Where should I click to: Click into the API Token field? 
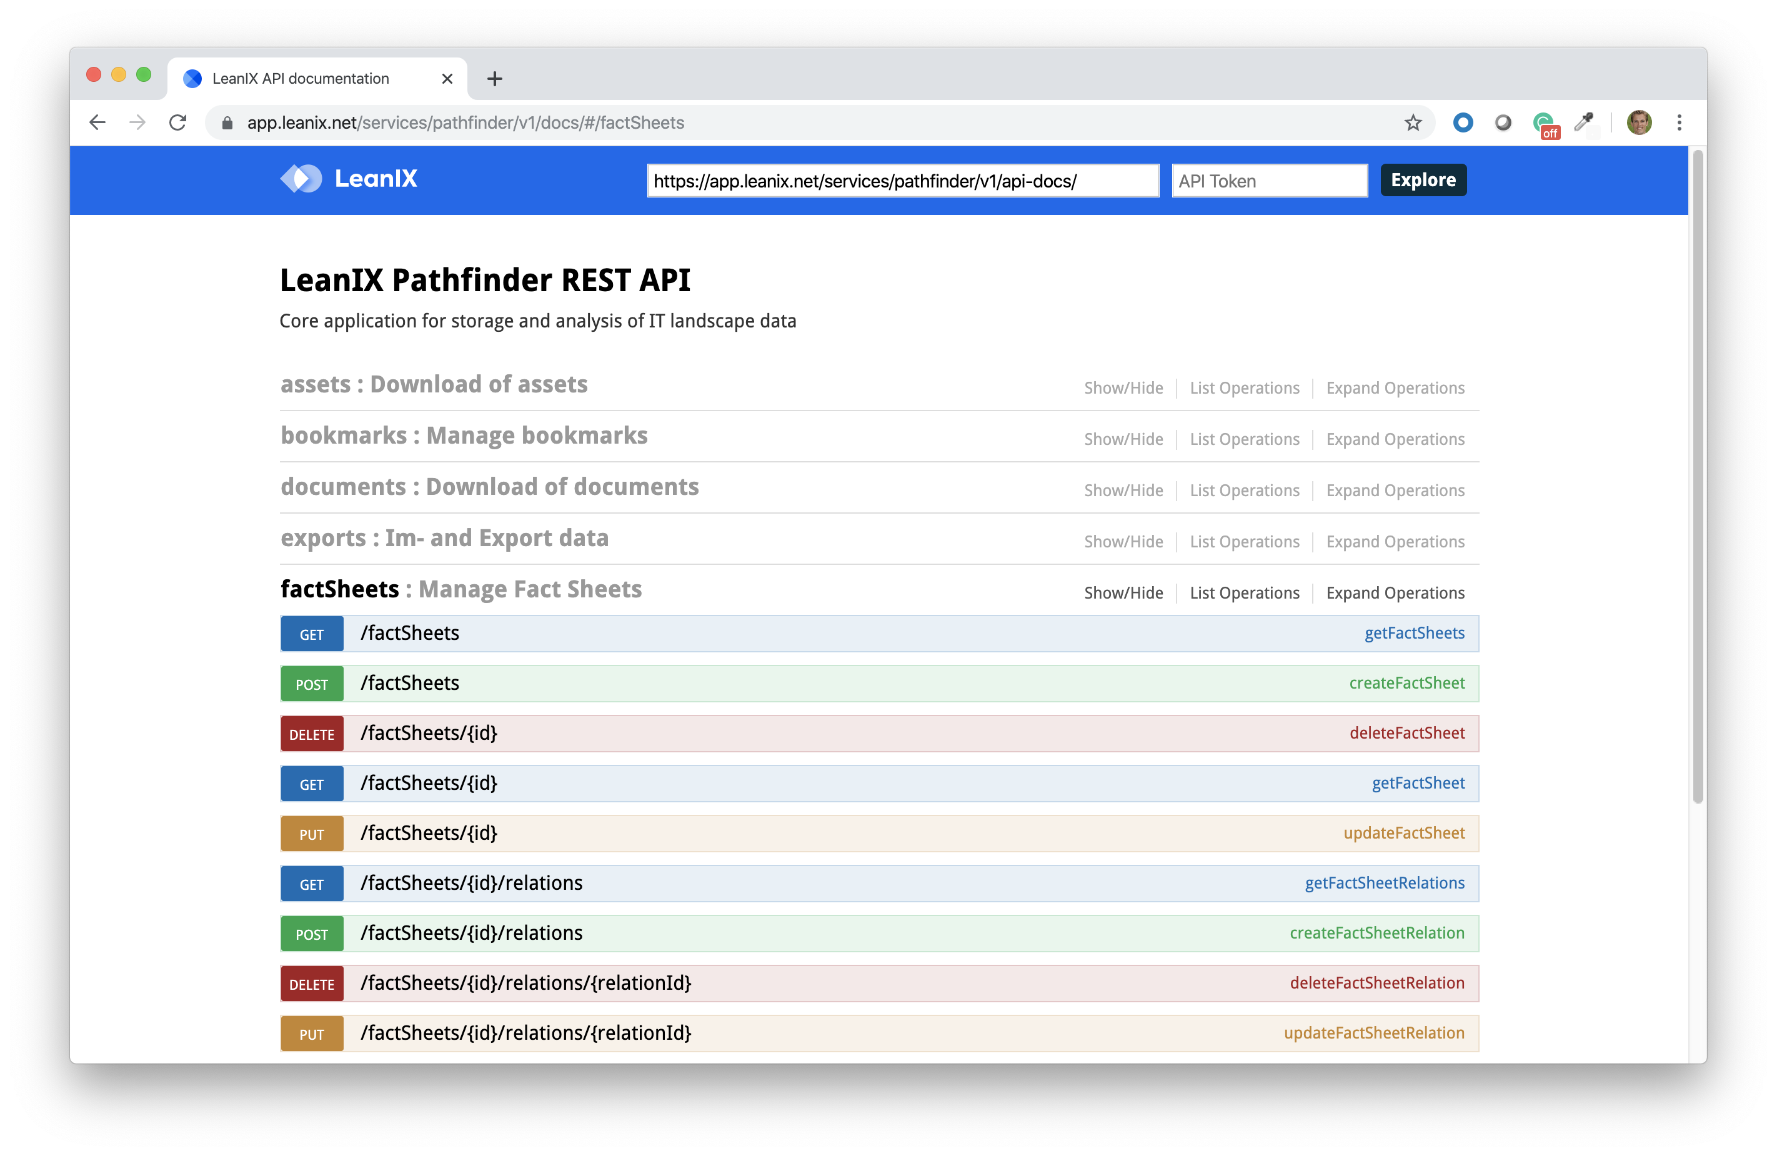pyautogui.click(x=1269, y=181)
